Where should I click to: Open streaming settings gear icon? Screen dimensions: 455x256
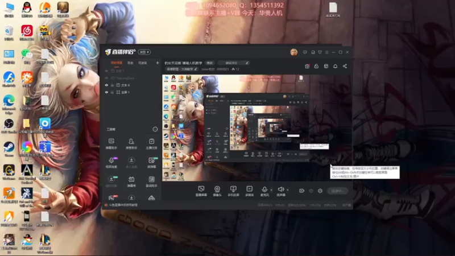coord(320,191)
